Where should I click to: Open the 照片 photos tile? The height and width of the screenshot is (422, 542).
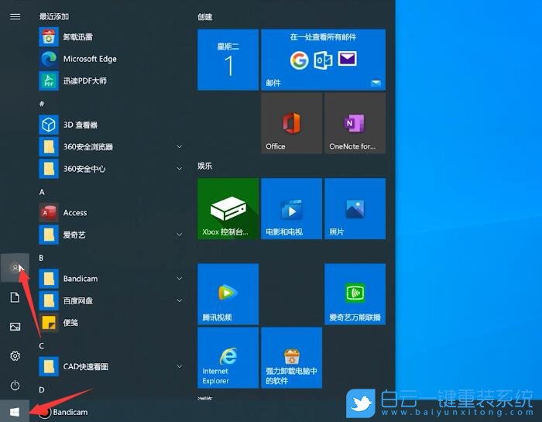tap(355, 208)
